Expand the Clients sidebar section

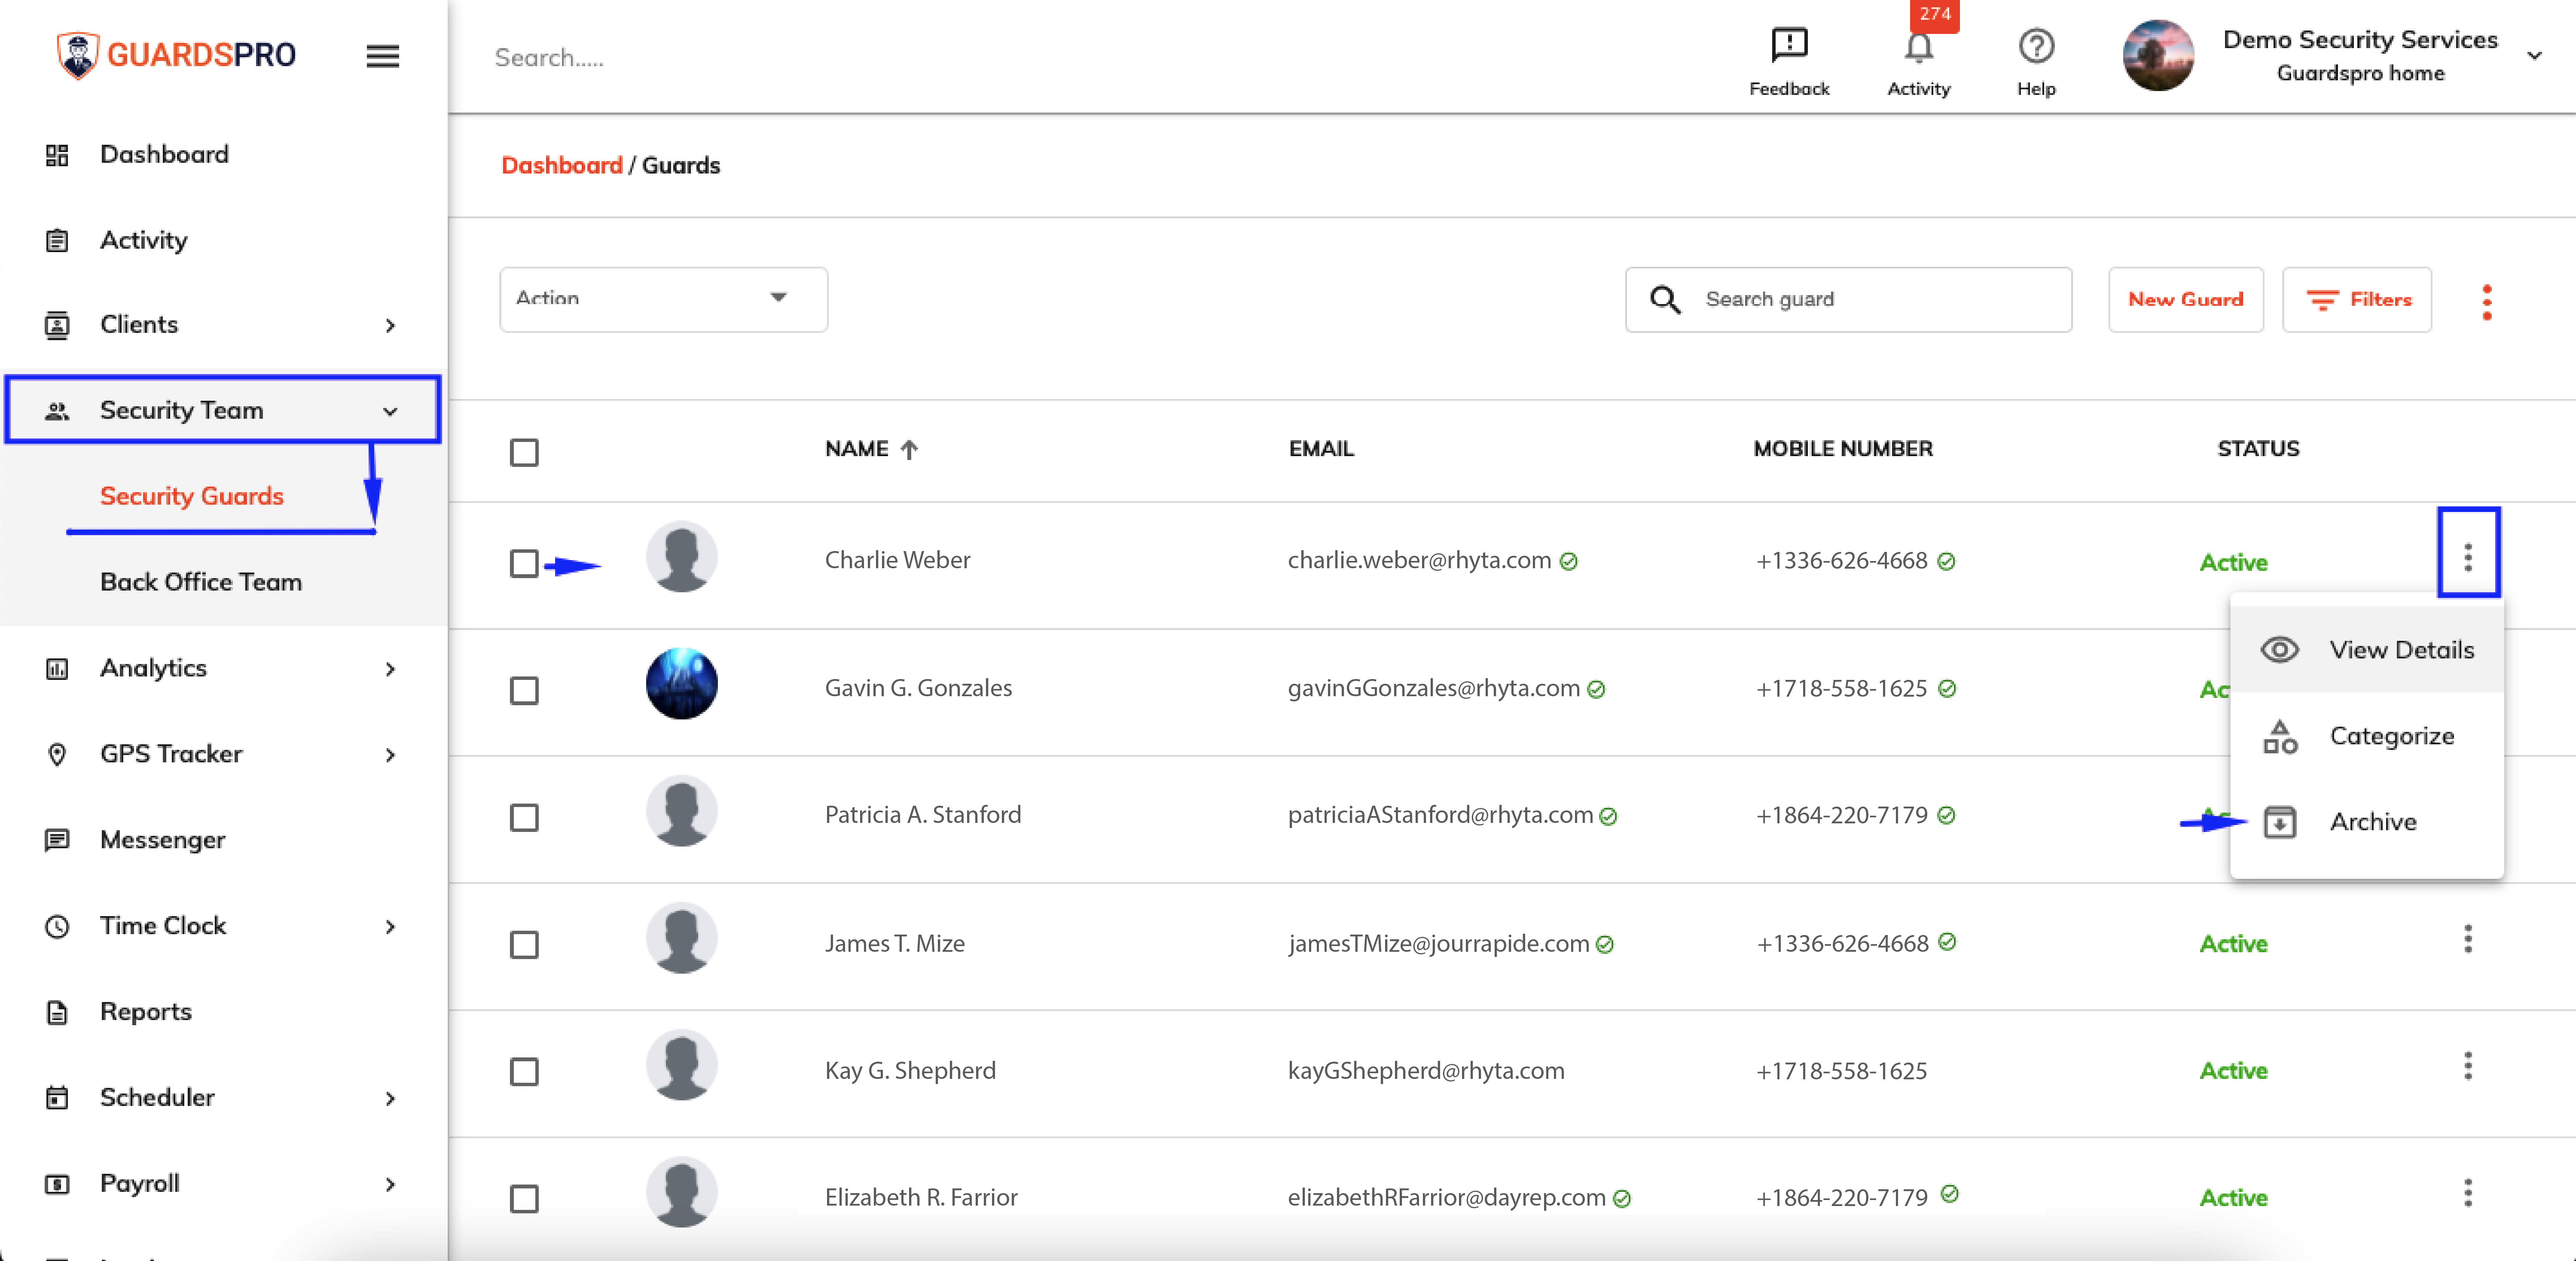click(x=222, y=325)
